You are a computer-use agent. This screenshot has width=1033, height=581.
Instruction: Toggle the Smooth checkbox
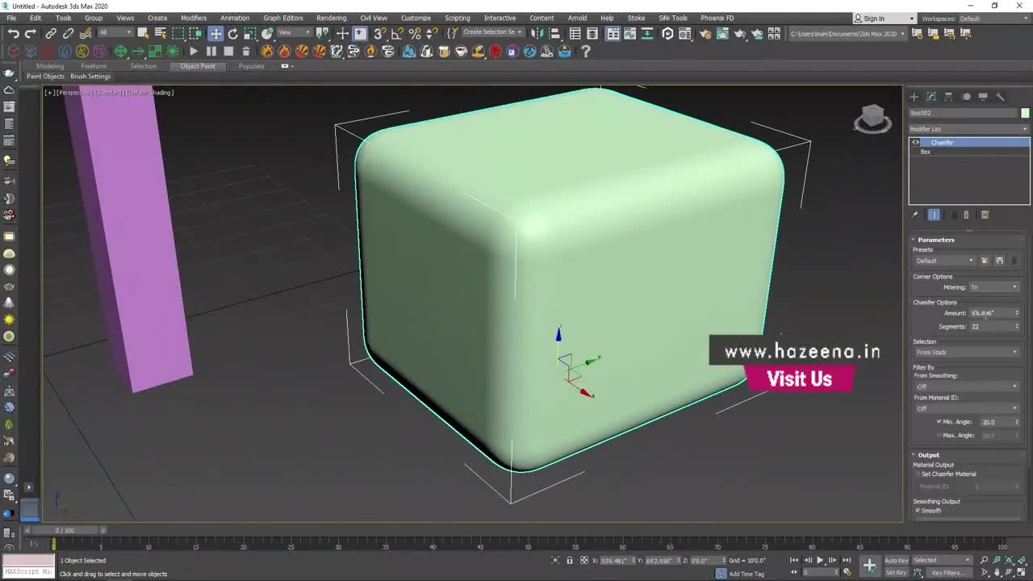[x=918, y=511]
